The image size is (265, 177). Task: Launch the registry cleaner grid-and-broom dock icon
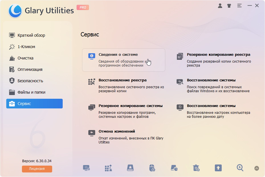click(x=108, y=168)
